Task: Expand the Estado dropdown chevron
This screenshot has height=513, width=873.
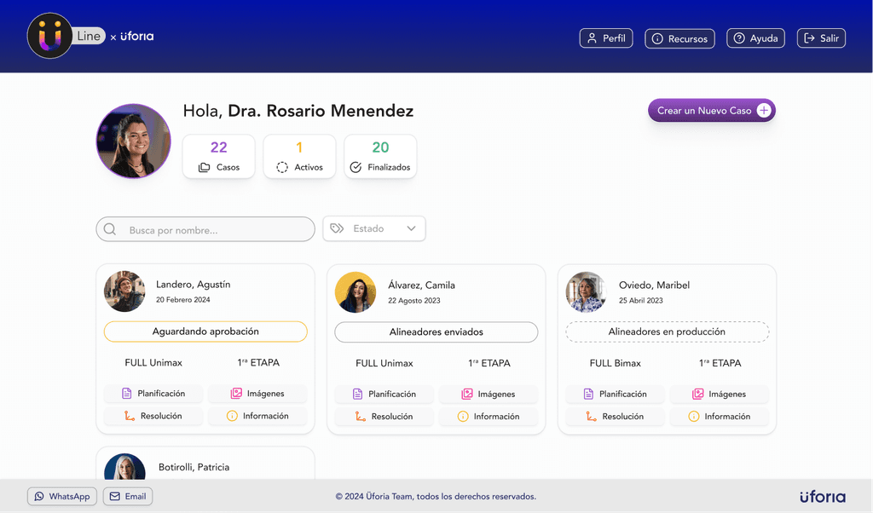Action: 411,228
